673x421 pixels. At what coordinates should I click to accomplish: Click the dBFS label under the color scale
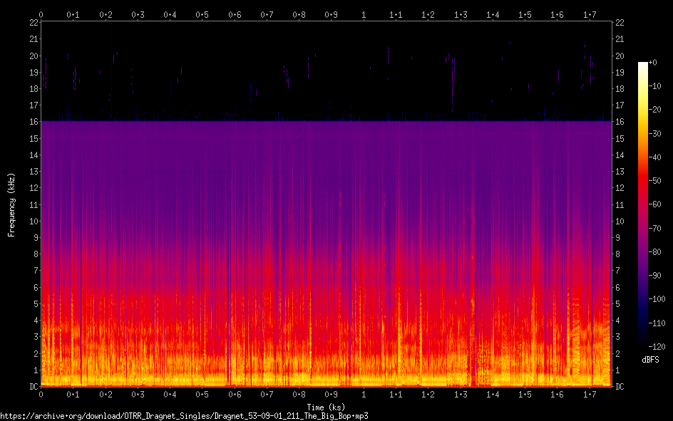(650, 360)
